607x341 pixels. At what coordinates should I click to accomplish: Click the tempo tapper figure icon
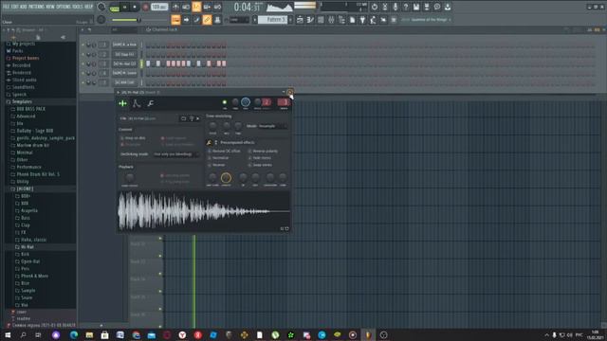coord(373,20)
